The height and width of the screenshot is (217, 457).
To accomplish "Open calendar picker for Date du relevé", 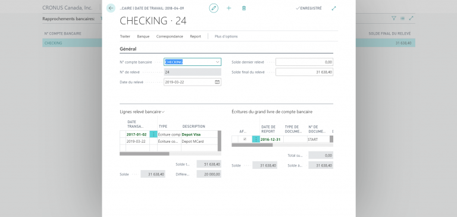I will point(217,82).
